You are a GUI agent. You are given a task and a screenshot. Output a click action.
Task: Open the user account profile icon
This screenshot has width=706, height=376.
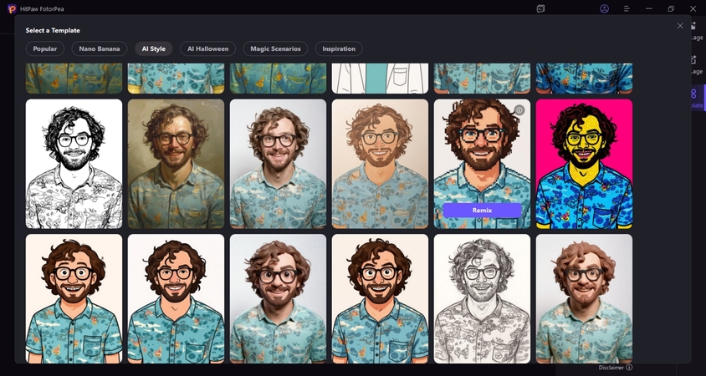(x=604, y=8)
